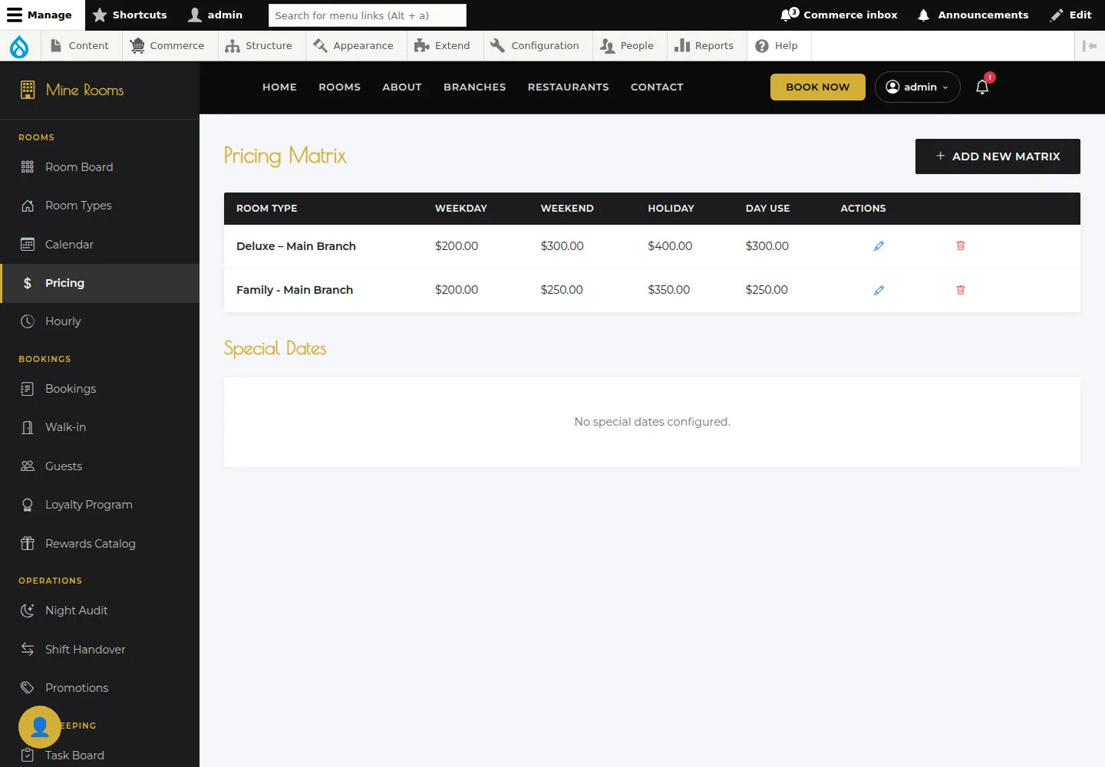Viewport: 1105px width, 767px height.
Task: Open Announcements in the toolbar
Action: click(972, 15)
